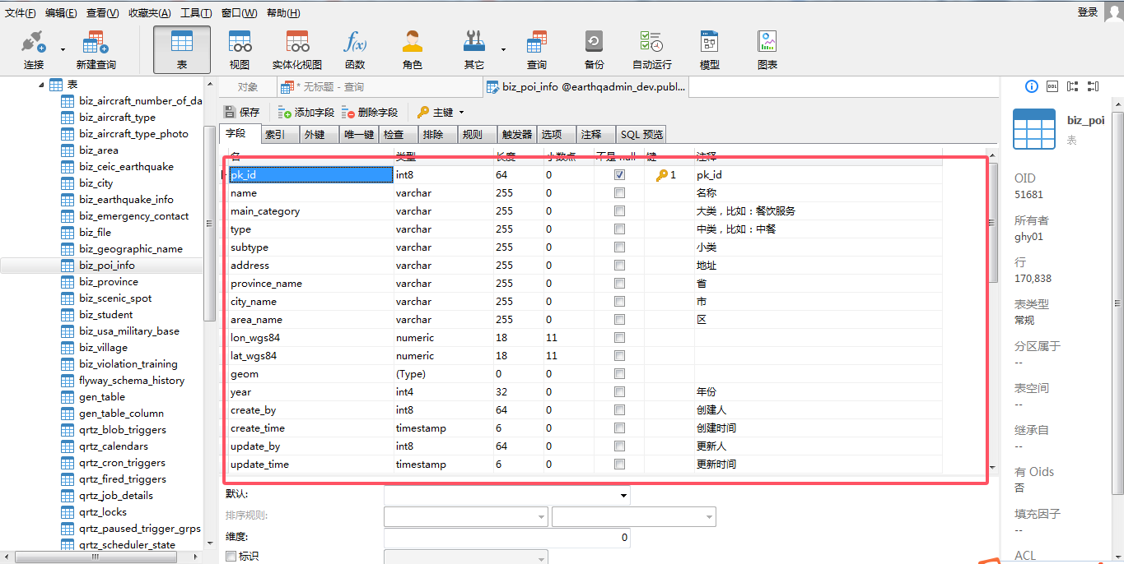Open the 备份 backup tool

[594, 49]
